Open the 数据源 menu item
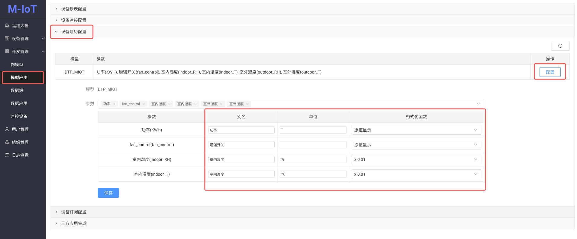577x239 pixels. [x=17, y=90]
